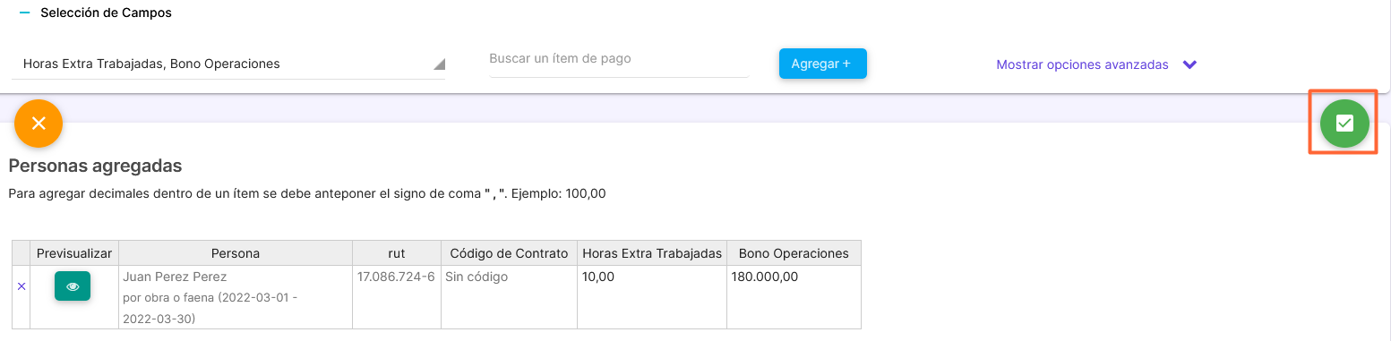Click the Agregar + button

click(823, 64)
